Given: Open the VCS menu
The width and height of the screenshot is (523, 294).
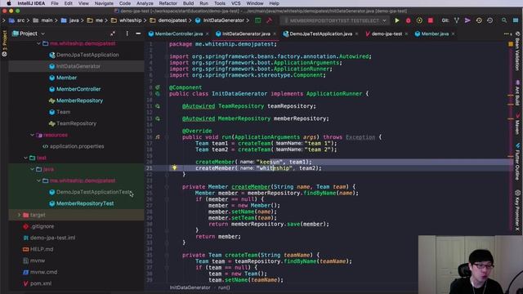Looking at the screenshot, I should coord(236,3).
